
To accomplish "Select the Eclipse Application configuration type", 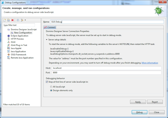I will 19,36.
